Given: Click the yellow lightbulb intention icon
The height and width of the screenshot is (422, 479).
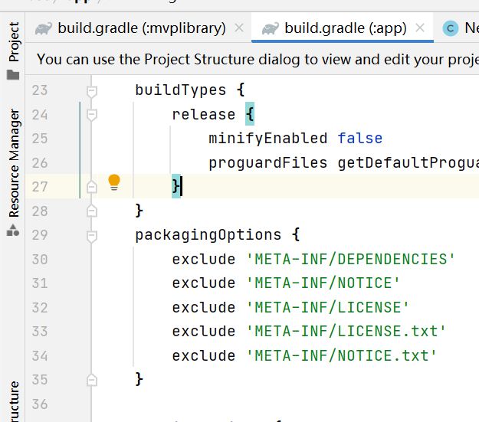Looking at the screenshot, I should coord(114,182).
